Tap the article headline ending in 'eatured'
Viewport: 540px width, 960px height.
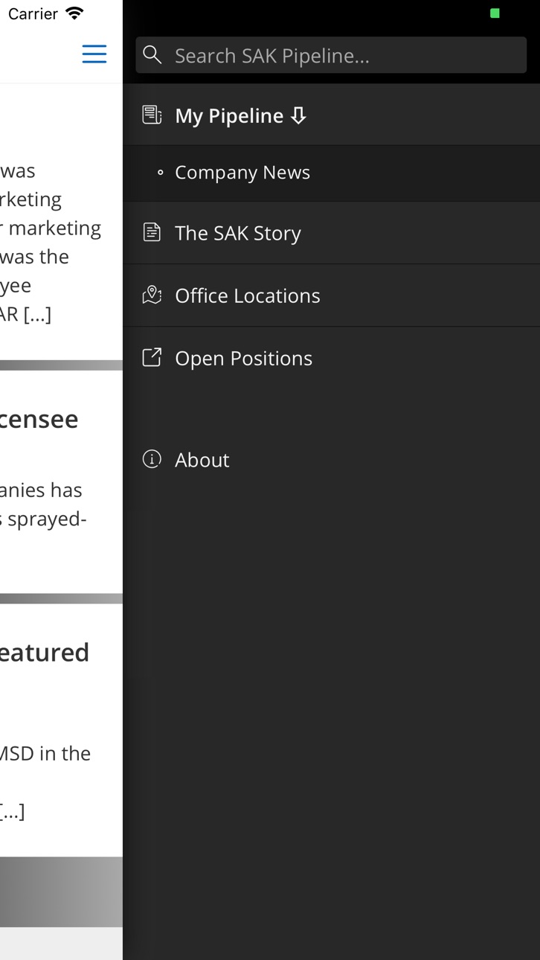[x=45, y=652]
